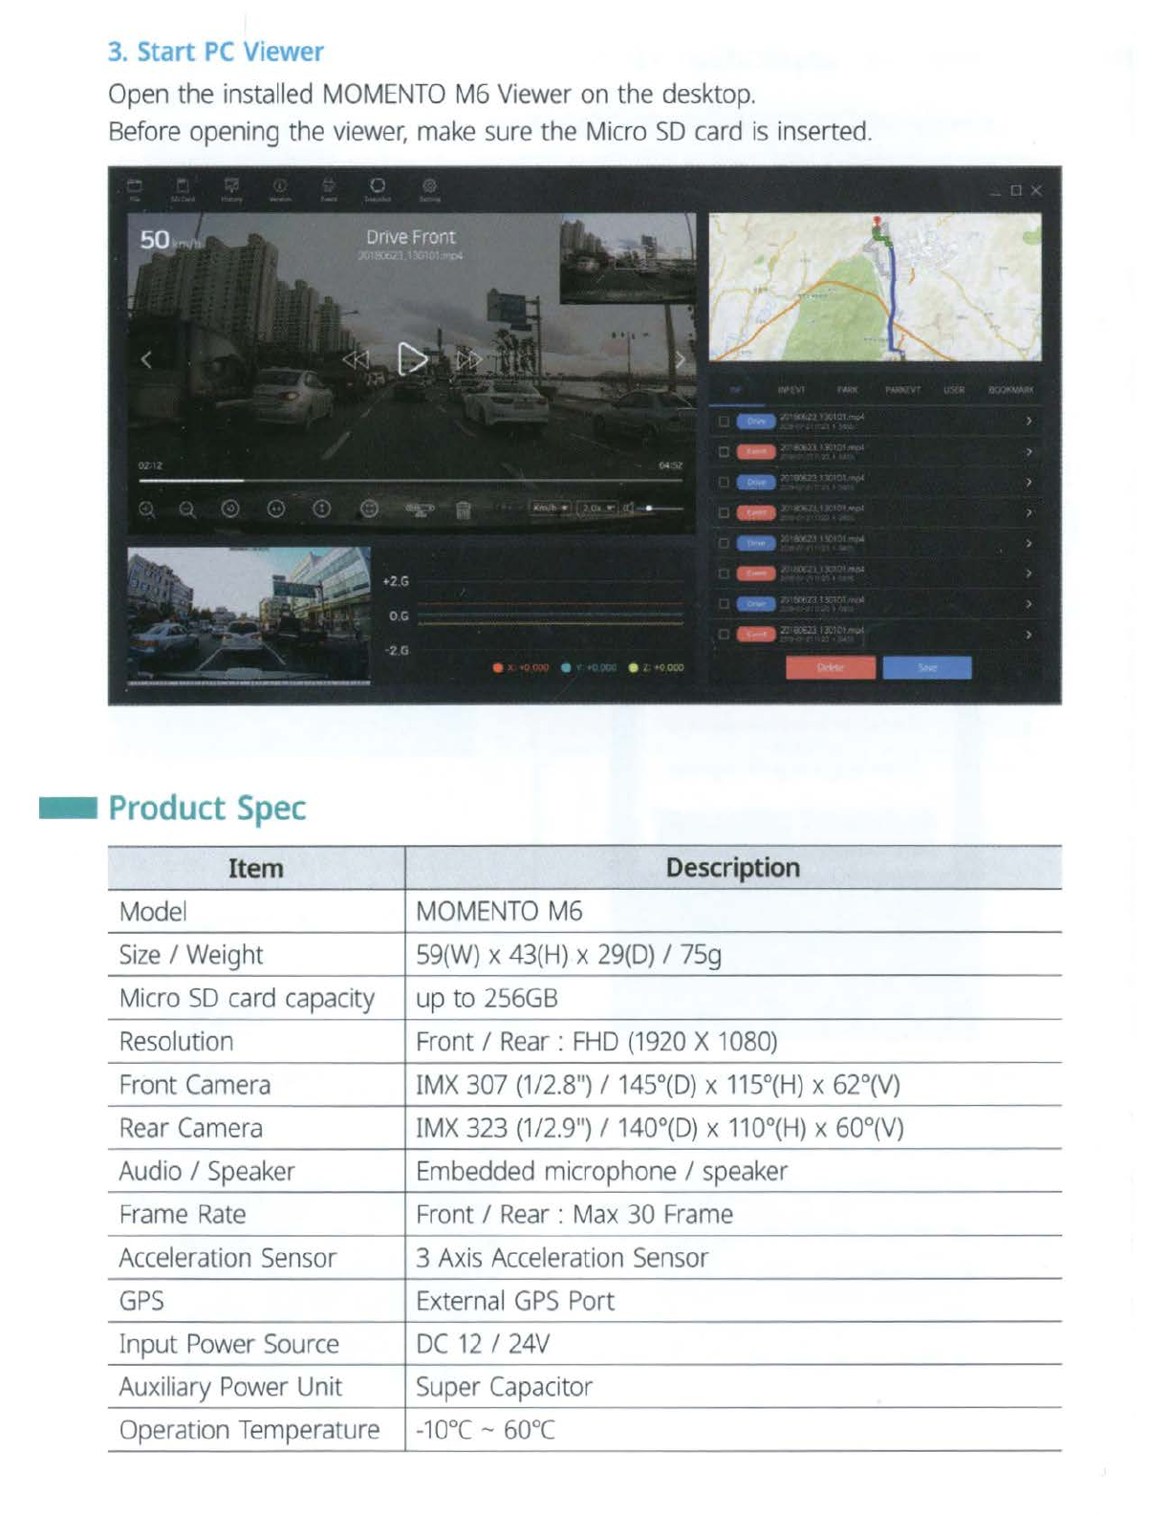Select the first underlined file list tab
The width and height of the screenshot is (1170, 1514).
click(737, 390)
